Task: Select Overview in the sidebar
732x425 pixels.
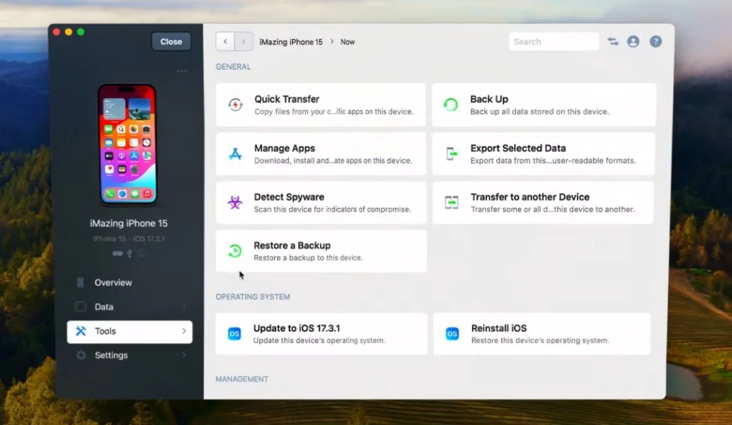Action: click(130, 282)
